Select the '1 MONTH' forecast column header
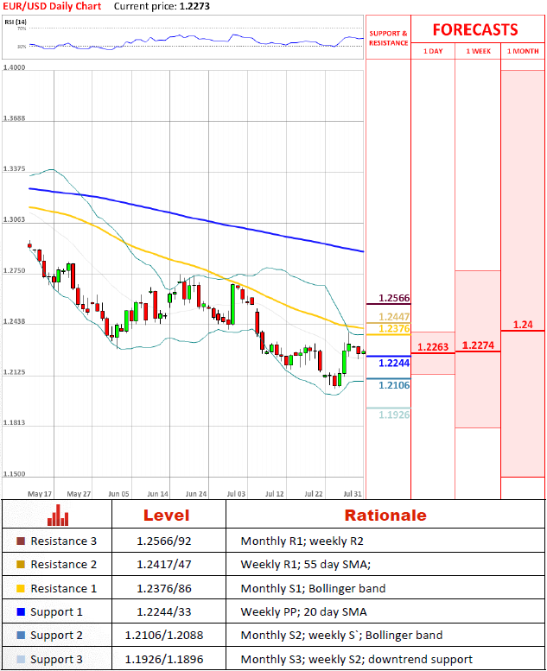The image size is (547, 671). (523, 51)
